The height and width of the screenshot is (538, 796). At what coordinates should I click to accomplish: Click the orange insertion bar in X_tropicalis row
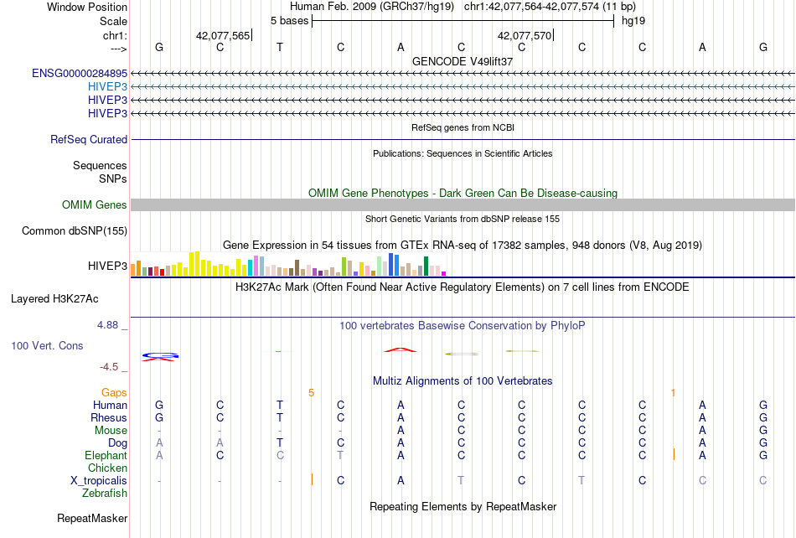click(x=312, y=479)
